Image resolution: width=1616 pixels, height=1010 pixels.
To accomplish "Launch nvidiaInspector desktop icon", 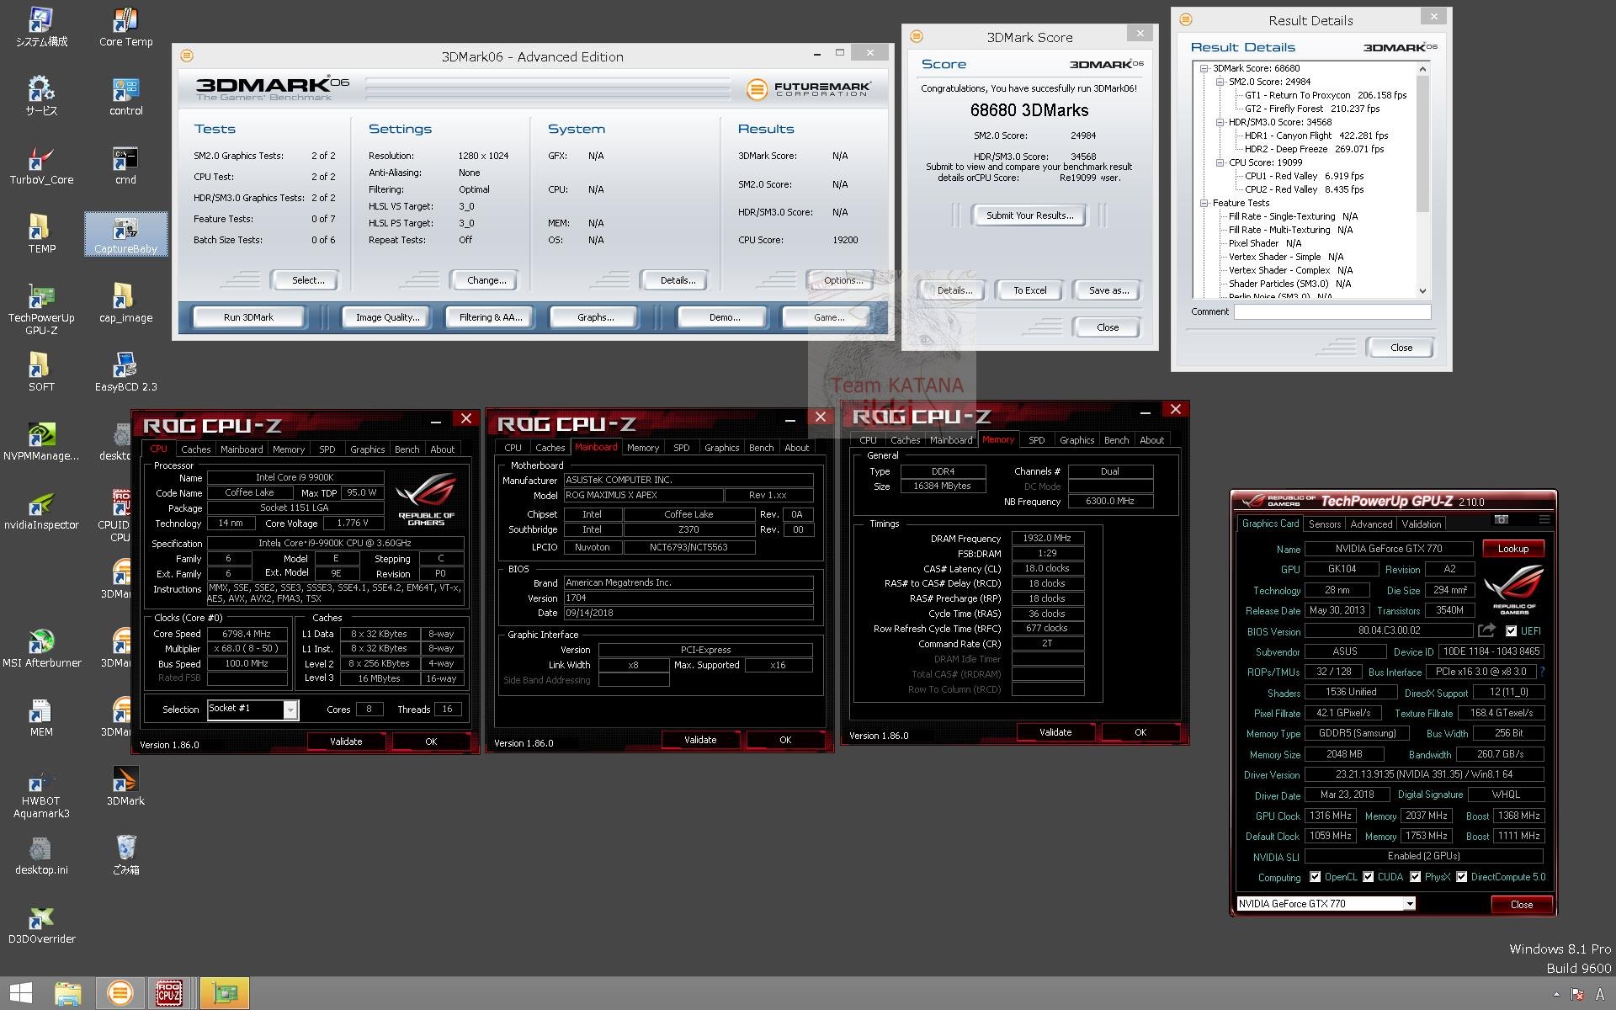I will pos(41,511).
